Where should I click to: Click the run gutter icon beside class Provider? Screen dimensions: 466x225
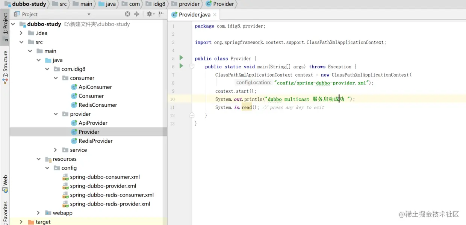[181, 58]
